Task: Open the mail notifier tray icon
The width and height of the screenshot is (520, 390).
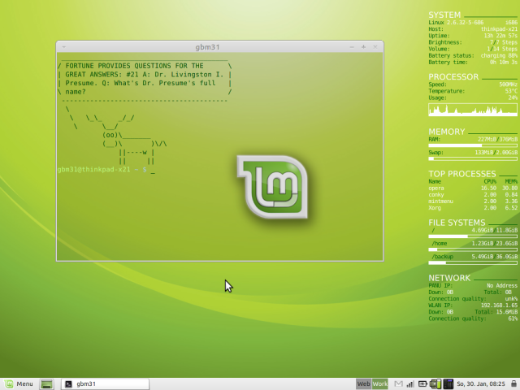Action: pyautogui.click(x=399, y=384)
